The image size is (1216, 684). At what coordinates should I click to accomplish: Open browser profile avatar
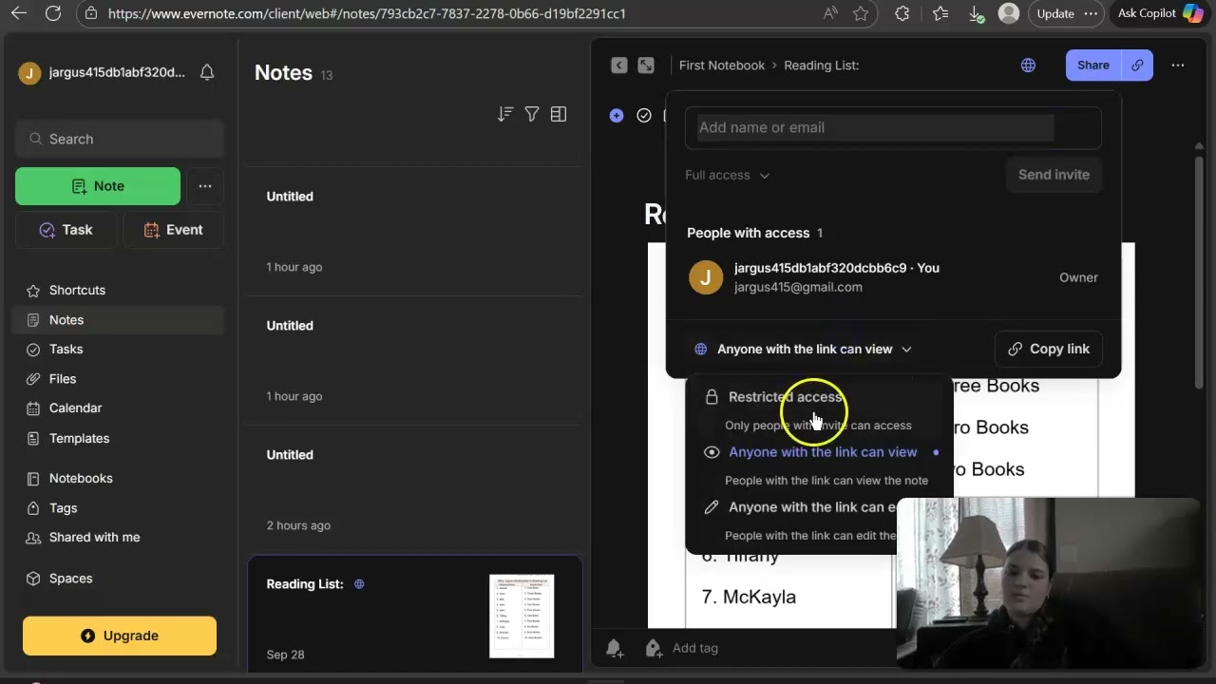coord(1009,13)
